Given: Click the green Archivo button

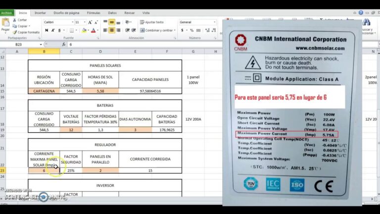Looking at the screenshot, I should point(6,12).
